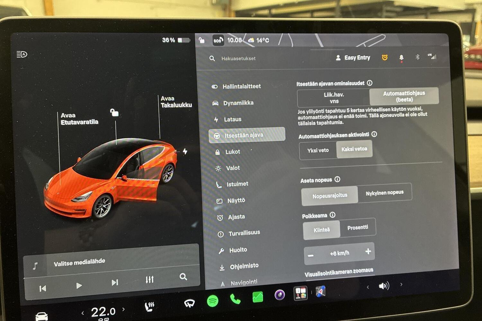The height and width of the screenshot is (321, 482).
Task: Open the purple camera app icon
Action: point(280,295)
